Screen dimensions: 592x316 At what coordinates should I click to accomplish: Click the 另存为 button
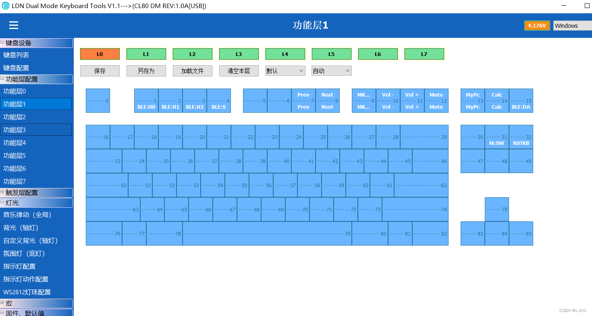pos(146,71)
